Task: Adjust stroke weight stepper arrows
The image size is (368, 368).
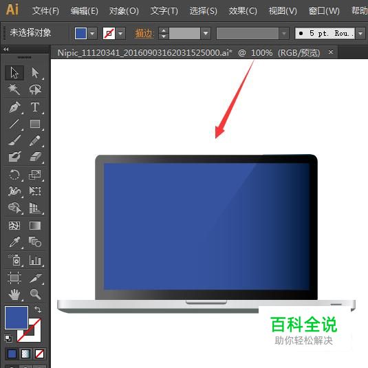Action: (164, 33)
